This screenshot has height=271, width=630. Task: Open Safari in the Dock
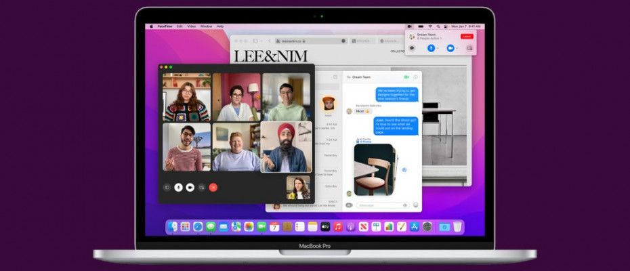click(x=198, y=226)
